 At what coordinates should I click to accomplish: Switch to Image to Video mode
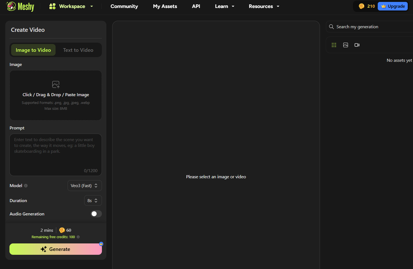pyautogui.click(x=33, y=50)
